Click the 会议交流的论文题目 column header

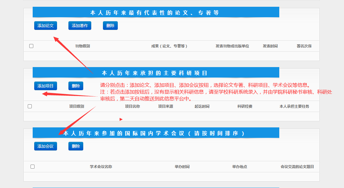point(297,167)
